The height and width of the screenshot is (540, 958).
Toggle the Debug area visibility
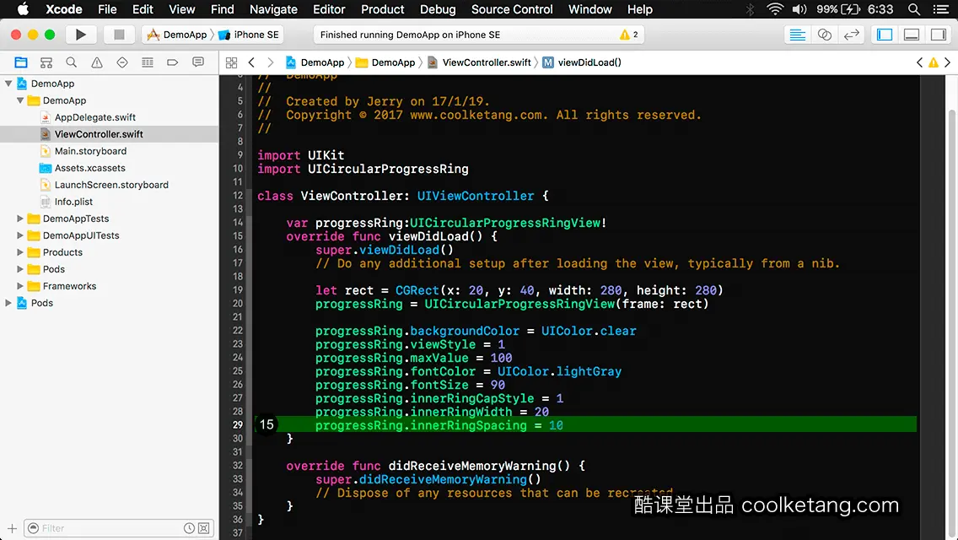pos(912,35)
